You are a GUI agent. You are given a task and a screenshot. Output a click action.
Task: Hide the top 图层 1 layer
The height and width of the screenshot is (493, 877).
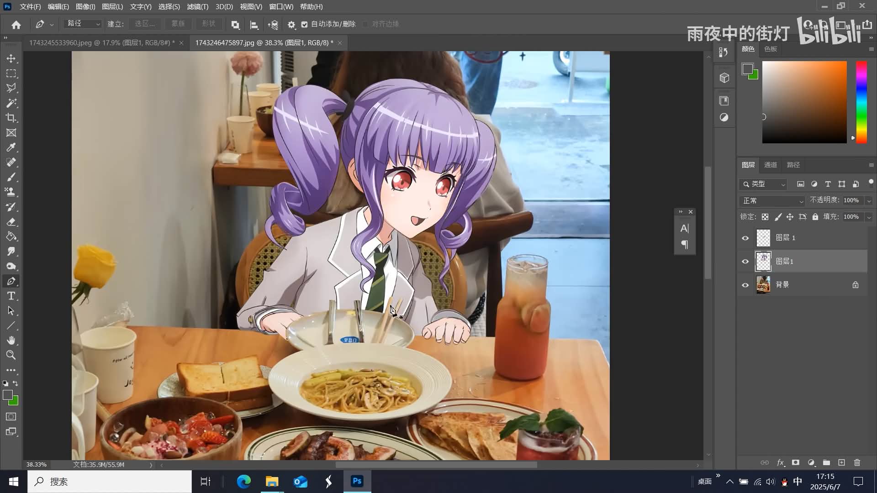point(745,238)
